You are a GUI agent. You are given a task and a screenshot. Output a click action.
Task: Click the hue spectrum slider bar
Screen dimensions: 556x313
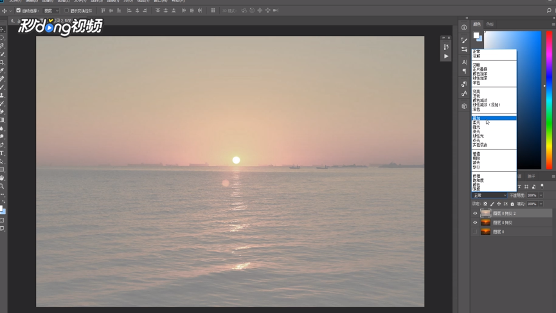click(x=550, y=99)
